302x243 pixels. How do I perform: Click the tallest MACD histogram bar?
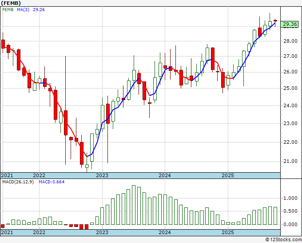click(x=134, y=205)
